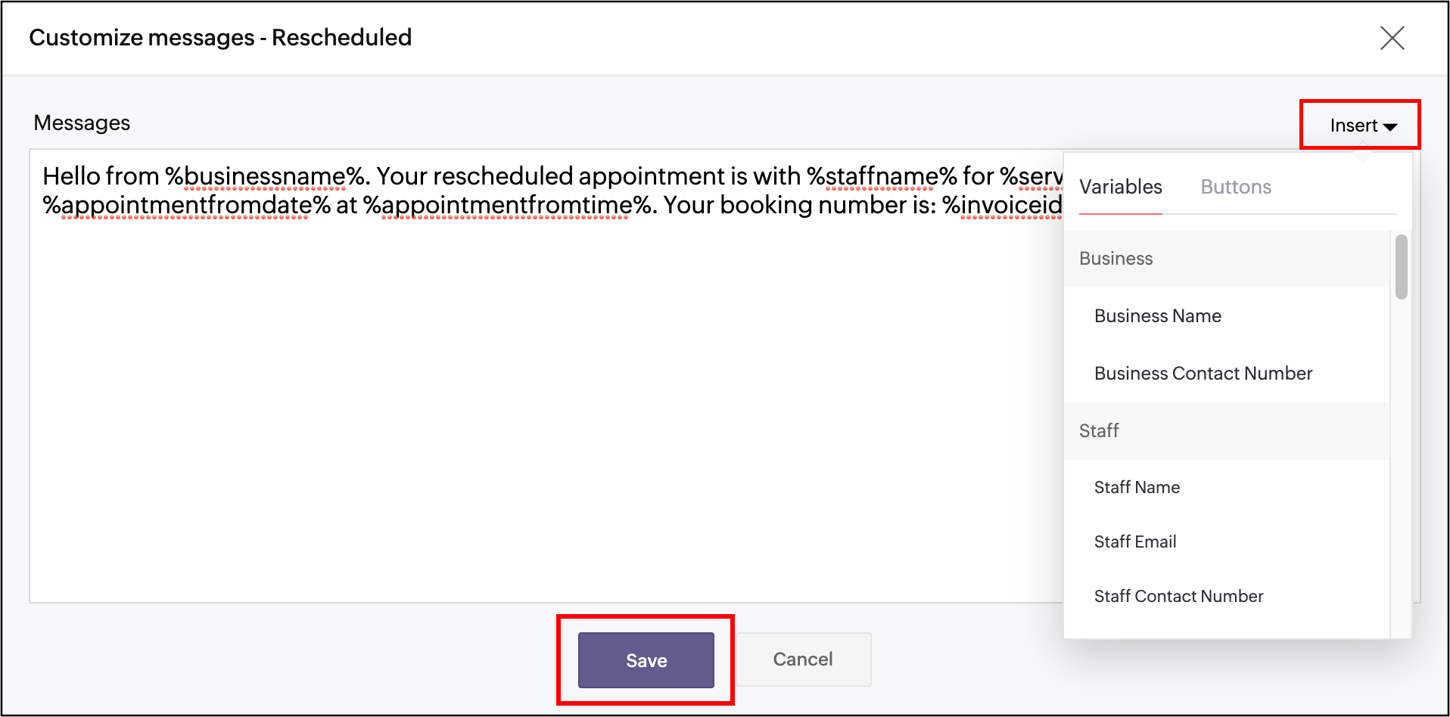Screen dimensions: 1450x717
Task: Pick the Staff Contact Number variable
Action: coord(1178,597)
